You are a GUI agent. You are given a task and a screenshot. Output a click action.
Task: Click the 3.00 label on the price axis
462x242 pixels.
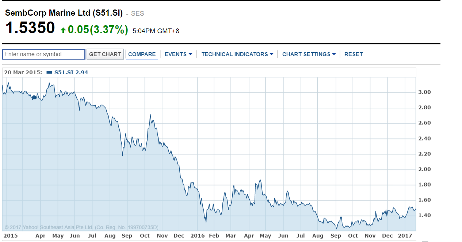(425, 92)
